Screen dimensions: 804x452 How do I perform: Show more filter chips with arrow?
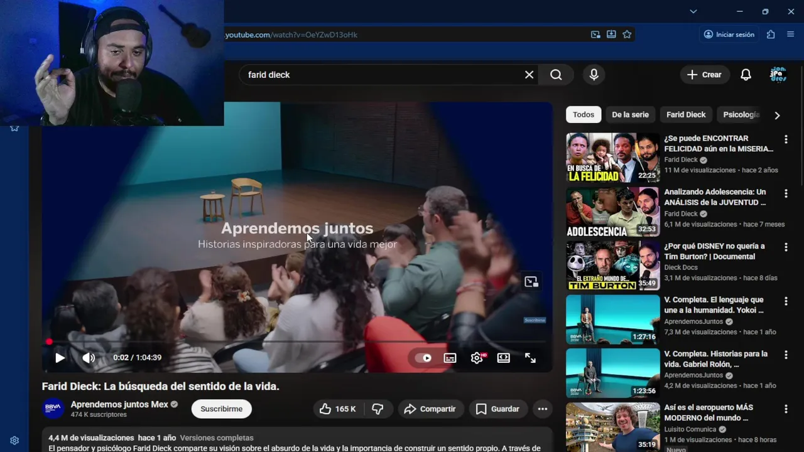pos(777,115)
